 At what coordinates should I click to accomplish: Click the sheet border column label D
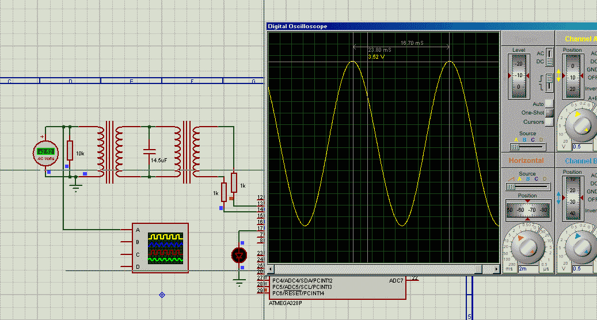click(x=70, y=81)
